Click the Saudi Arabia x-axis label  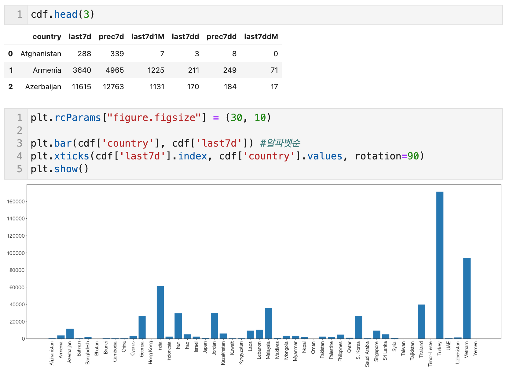(368, 354)
